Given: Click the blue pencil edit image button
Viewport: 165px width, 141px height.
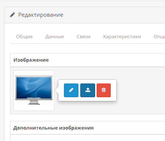Looking at the screenshot, I should point(71,90).
